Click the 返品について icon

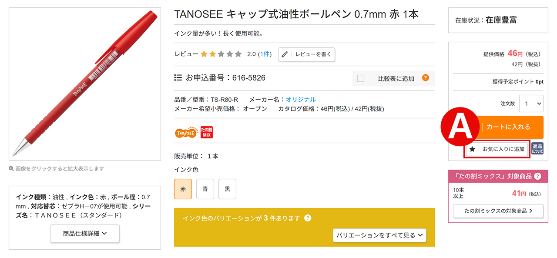pos(537,149)
